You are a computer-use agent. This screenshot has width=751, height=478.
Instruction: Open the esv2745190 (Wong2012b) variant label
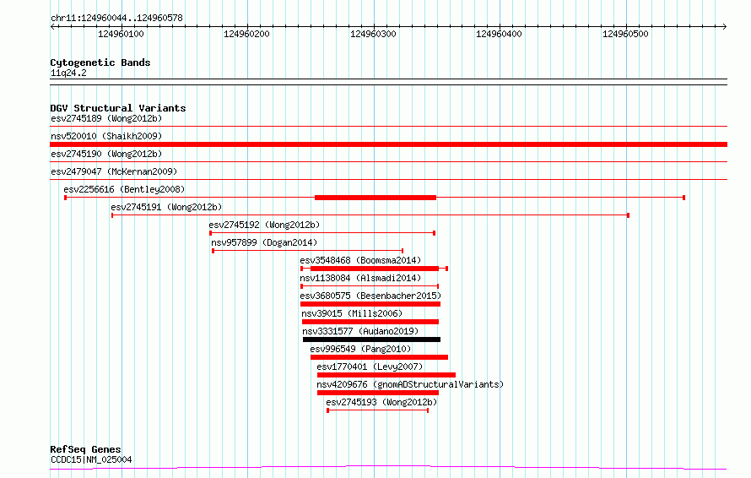(x=106, y=154)
